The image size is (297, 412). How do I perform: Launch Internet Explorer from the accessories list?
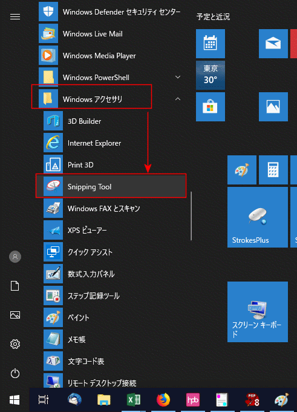(x=111, y=143)
